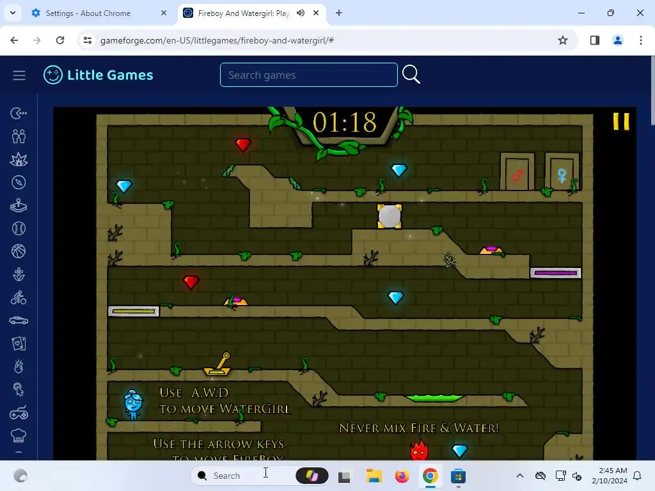
Task: Open the Pac-Man arcade category icon
Action: pos(19,113)
